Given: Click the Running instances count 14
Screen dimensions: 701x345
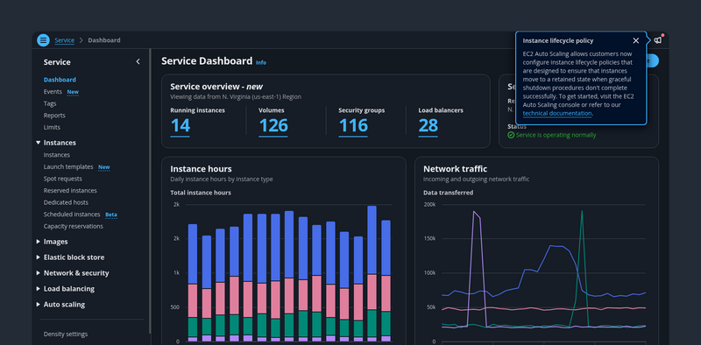Looking at the screenshot, I should pos(181,126).
